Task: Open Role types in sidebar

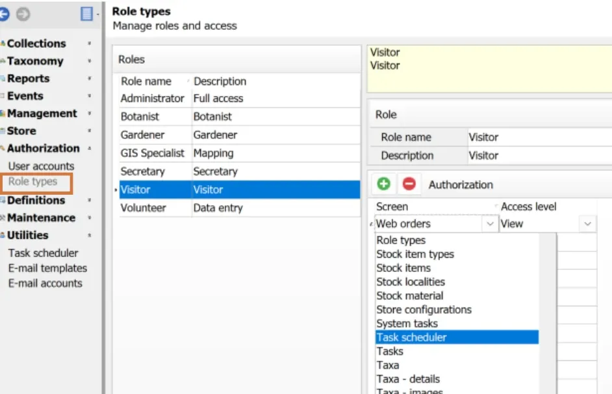Action: coord(32,181)
